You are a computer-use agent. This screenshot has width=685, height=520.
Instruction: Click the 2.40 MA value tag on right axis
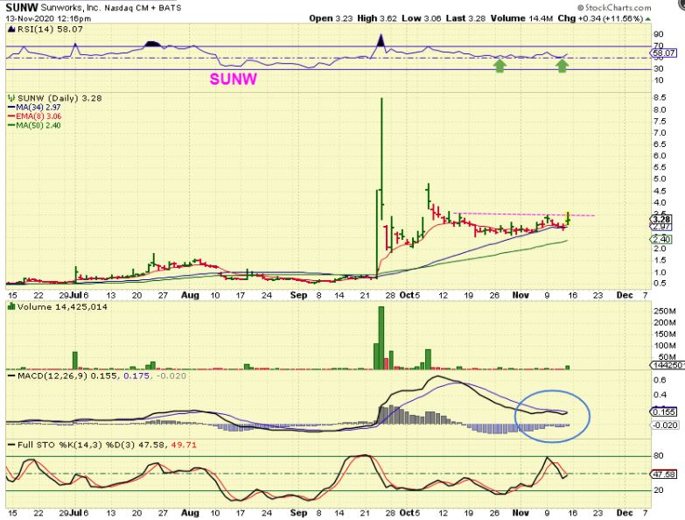coord(661,240)
